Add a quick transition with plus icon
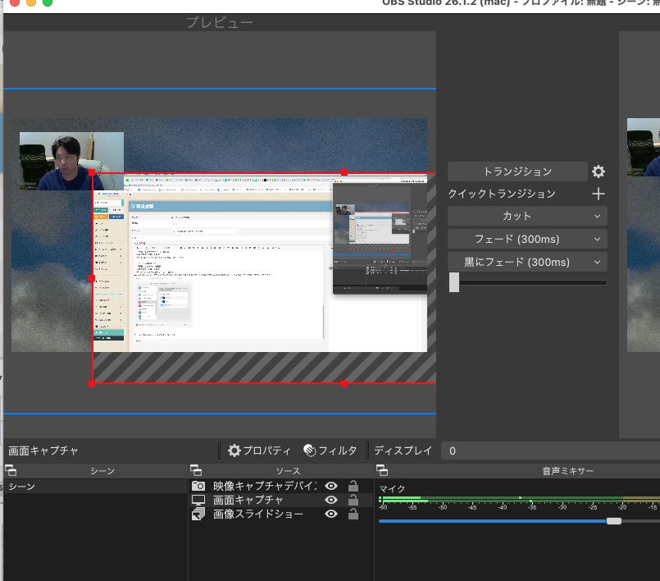Image resolution: width=660 pixels, height=581 pixels. 599,194
